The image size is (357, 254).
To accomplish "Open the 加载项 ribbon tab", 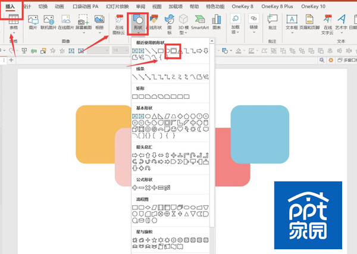I will pyautogui.click(x=176, y=7).
